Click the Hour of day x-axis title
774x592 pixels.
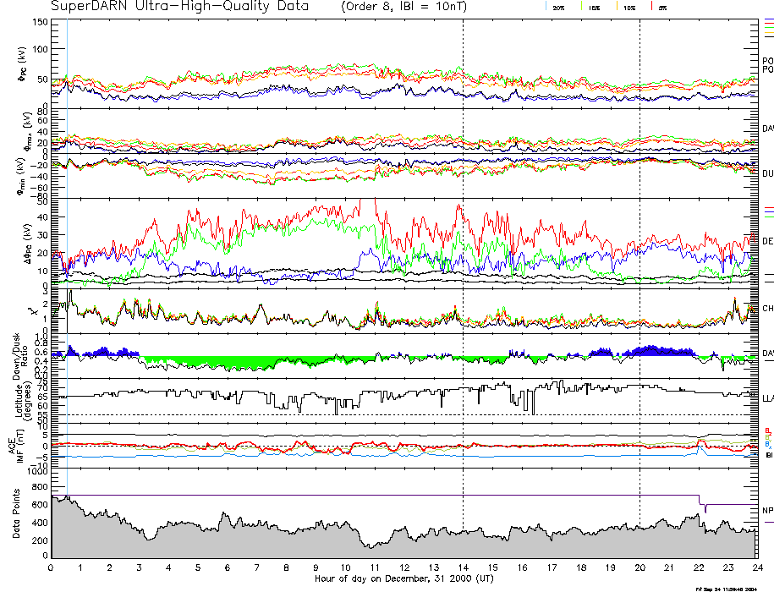(x=403, y=578)
